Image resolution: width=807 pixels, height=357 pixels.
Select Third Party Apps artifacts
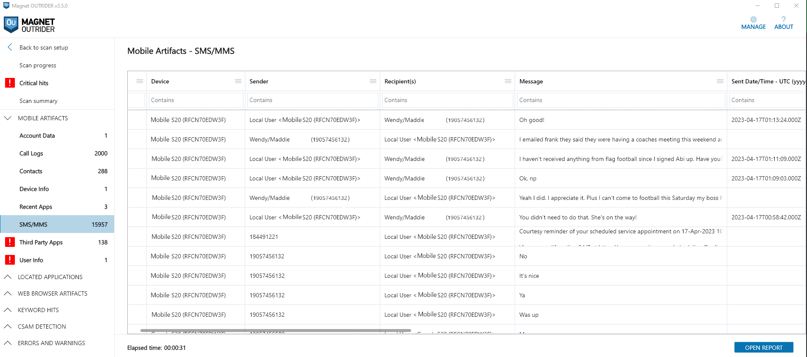pos(57,242)
